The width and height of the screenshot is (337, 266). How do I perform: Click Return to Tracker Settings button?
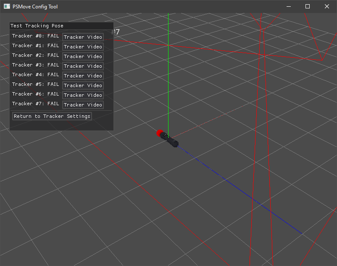click(52, 116)
